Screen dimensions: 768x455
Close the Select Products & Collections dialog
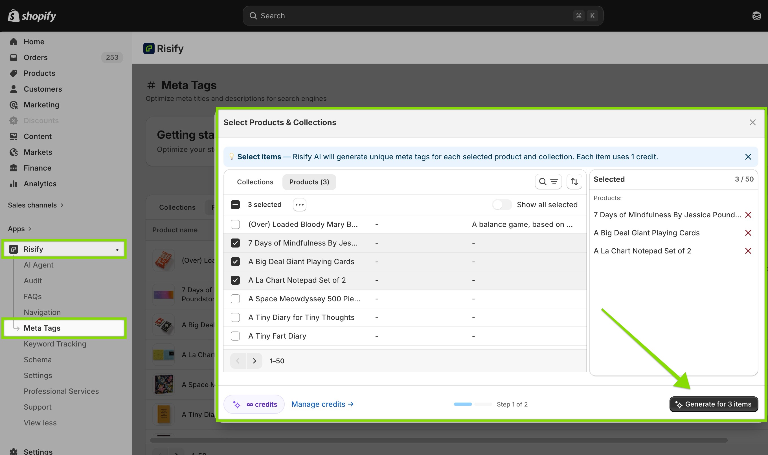(752, 122)
